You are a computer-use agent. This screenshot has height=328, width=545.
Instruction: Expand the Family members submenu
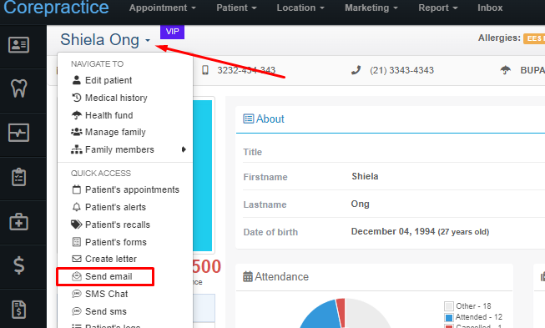click(x=125, y=149)
